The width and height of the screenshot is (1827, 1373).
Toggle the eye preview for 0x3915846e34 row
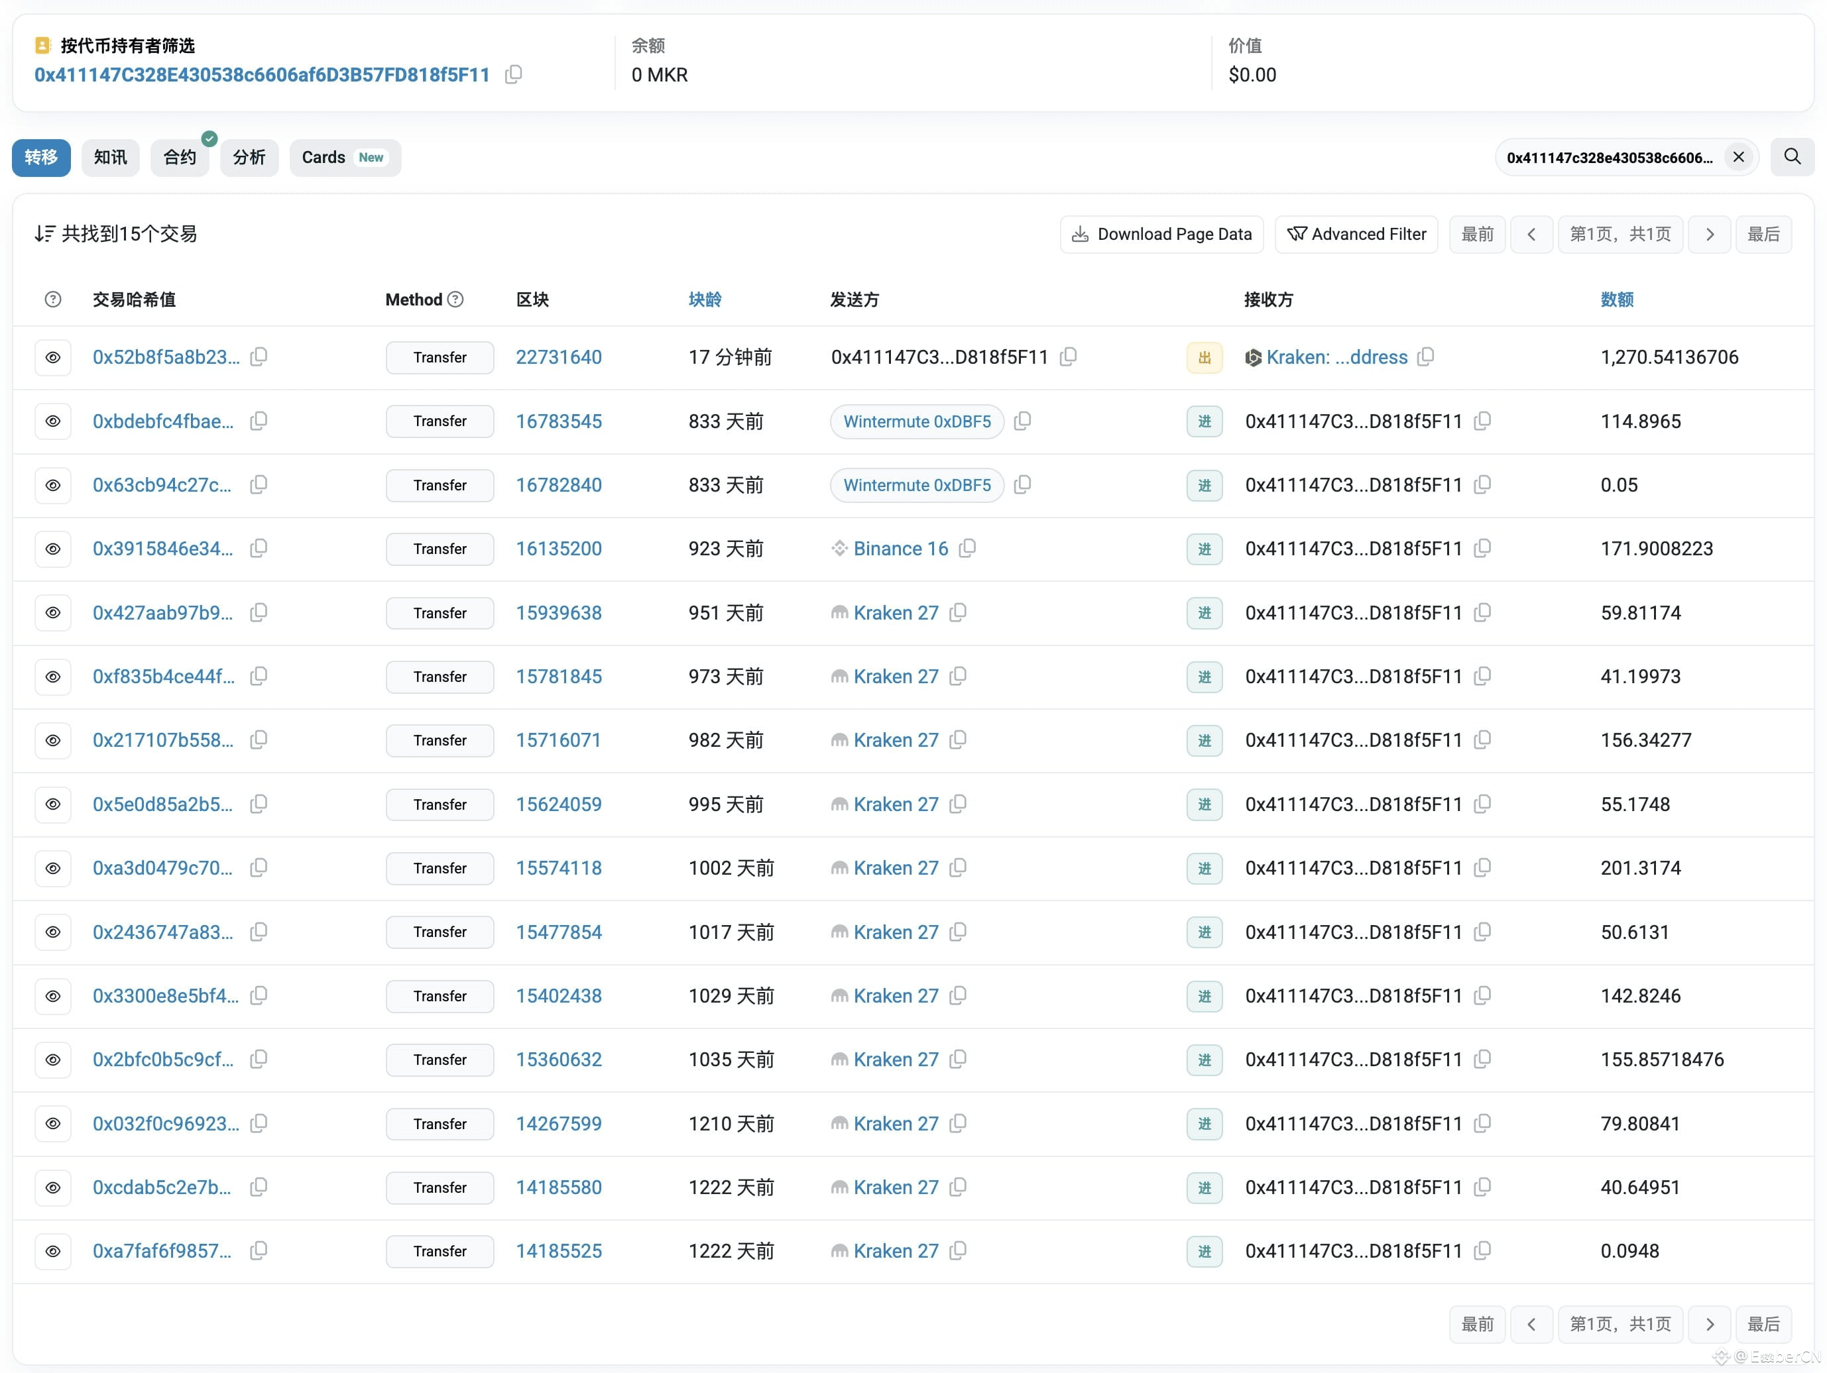click(x=53, y=549)
